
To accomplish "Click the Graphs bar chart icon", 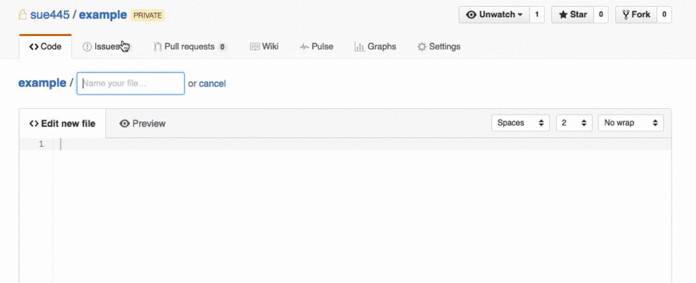I will (x=360, y=47).
